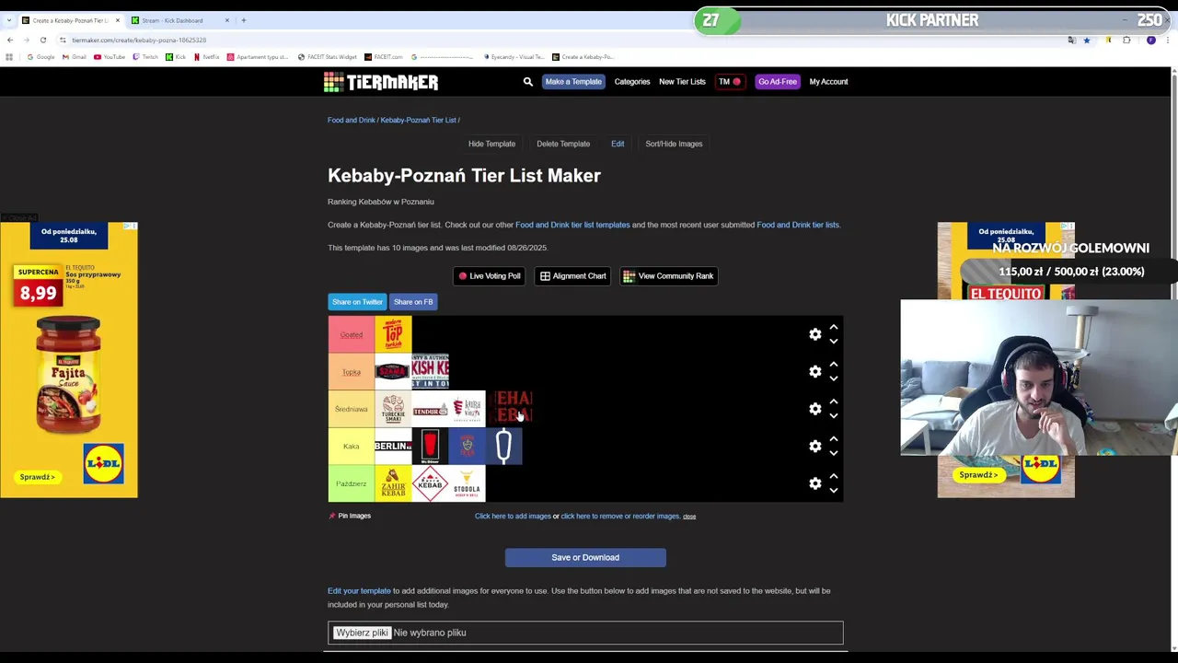Click the TierMaker search magnifier icon

click(528, 82)
